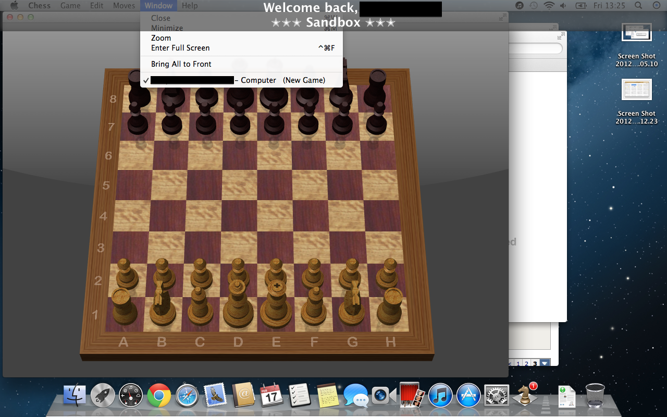Open Launchpad from the Dock
This screenshot has width=667, height=417.
coord(103,396)
